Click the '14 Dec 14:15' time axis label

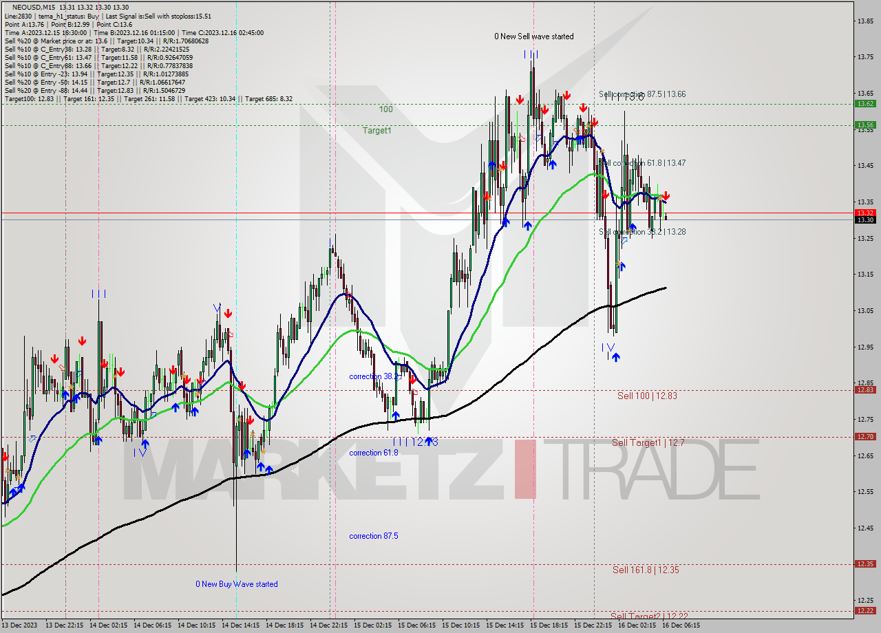coord(242,625)
